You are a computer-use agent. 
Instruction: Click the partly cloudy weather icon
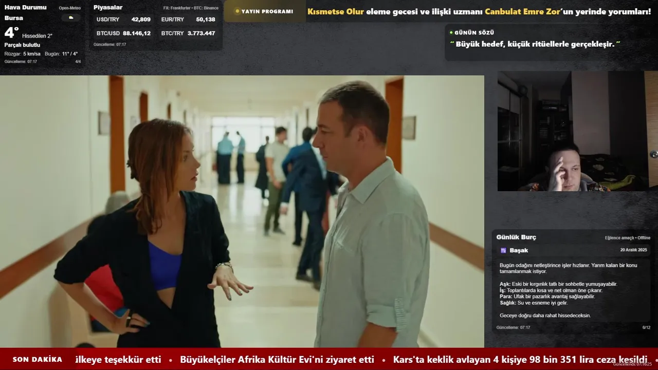pyautogui.click(x=71, y=18)
